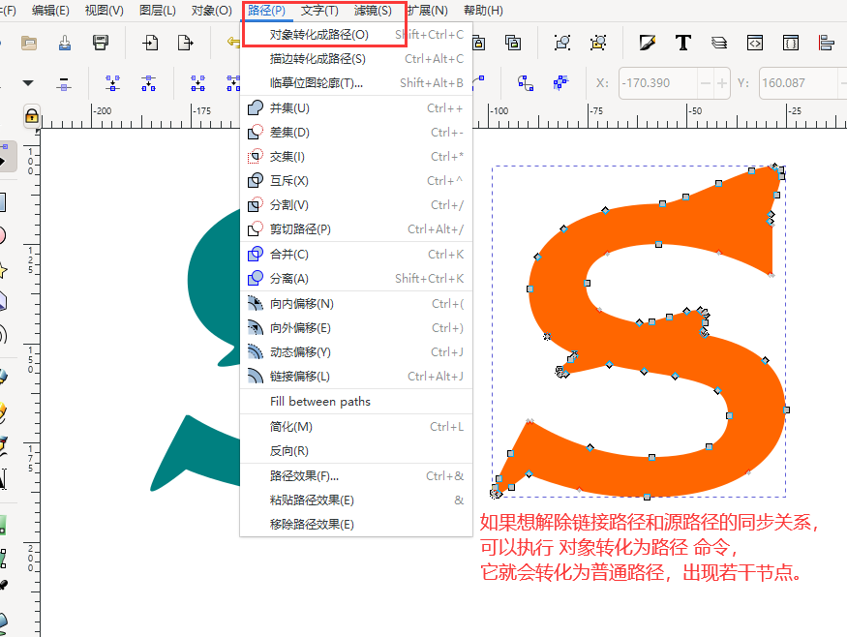Click the stroke to path node-toolbar icon
The image size is (847, 637).
[x=560, y=83]
